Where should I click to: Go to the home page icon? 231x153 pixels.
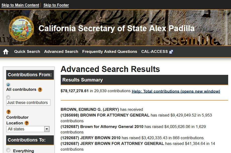6,52
